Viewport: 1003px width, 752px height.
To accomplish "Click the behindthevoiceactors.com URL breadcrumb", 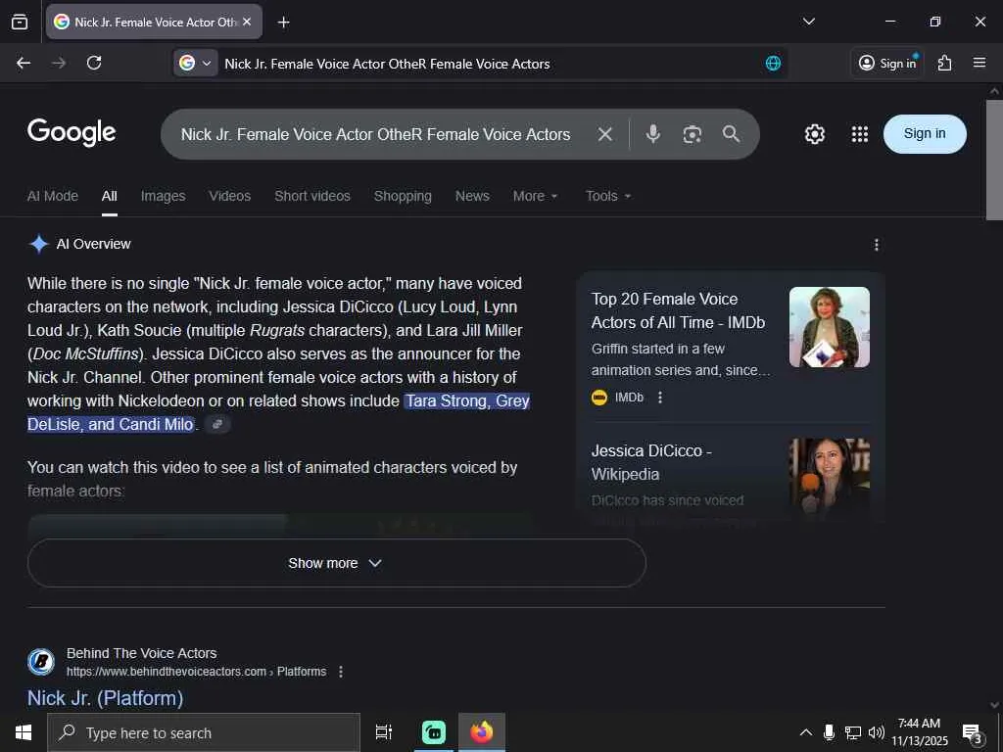I will [x=196, y=672].
